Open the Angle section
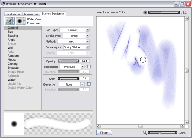This screenshot has width=192, height=138. click(x=23, y=40)
